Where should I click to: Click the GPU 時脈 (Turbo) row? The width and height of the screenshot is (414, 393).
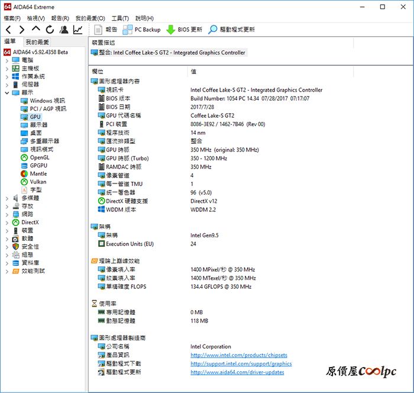coord(163,158)
